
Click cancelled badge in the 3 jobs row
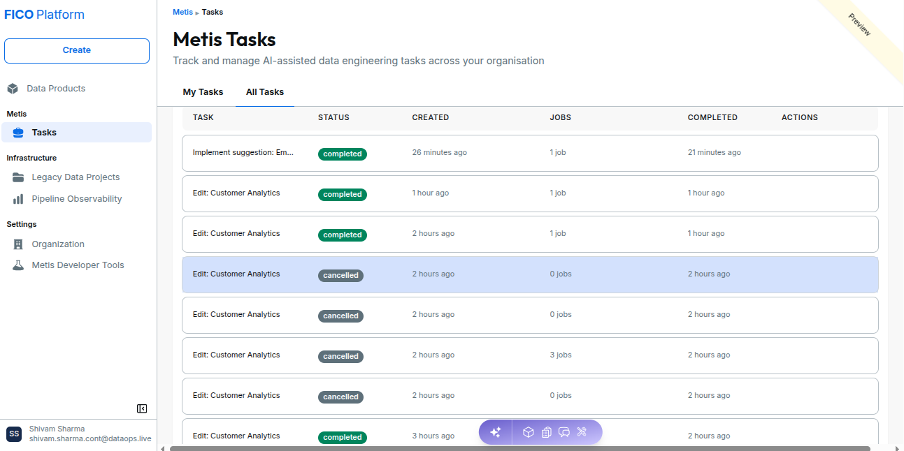[341, 357]
